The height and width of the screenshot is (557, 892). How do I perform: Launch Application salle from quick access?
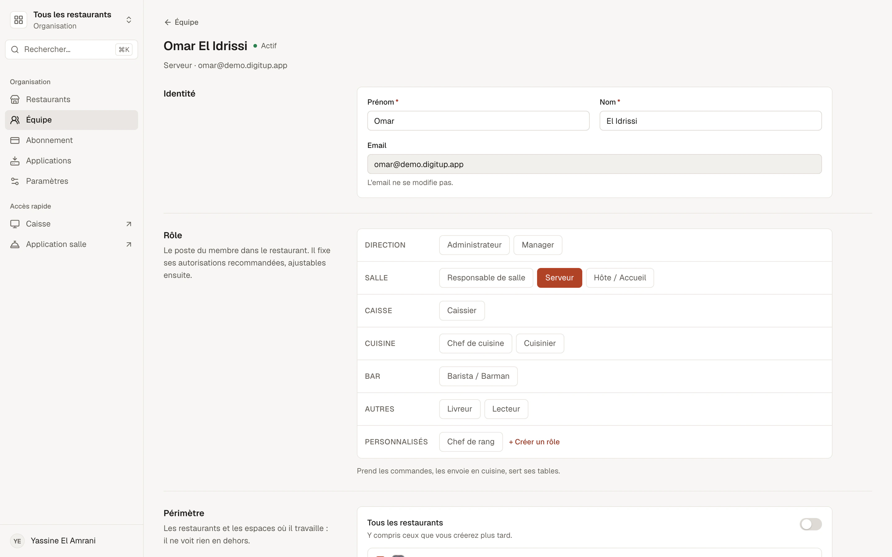point(72,244)
